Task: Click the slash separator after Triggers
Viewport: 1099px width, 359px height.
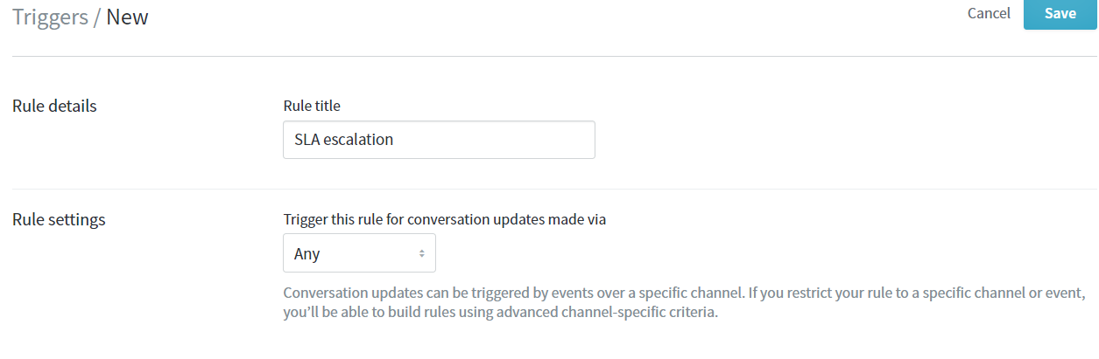Action: coord(97,17)
